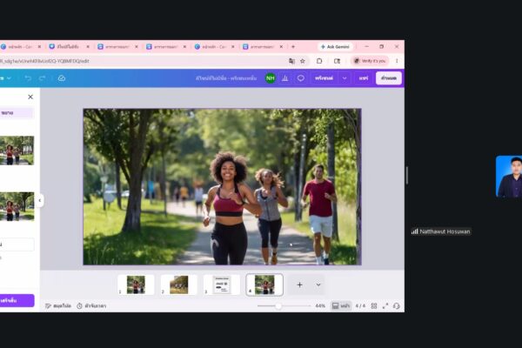Undo the last action in Canva
522x348 pixels.
point(28,78)
